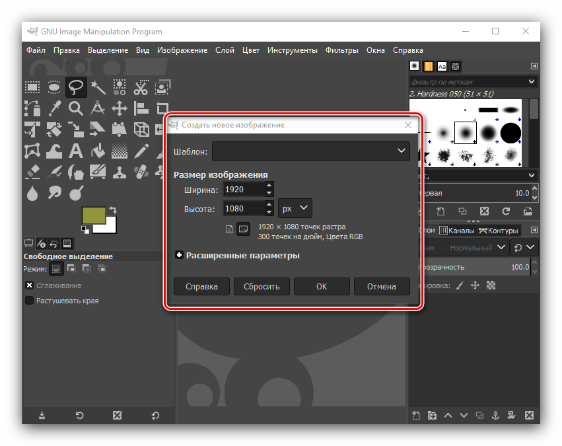Image resolution: width=562 pixels, height=446 pixels.
Task: Select the Color Picker eyedropper tool
Action: click(54, 108)
